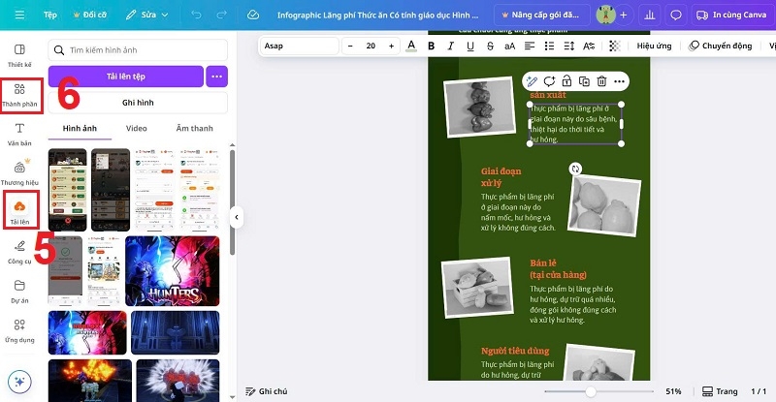This screenshot has height=402, width=776.
Task: Toggle strikethrough formatting
Action: pos(490,46)
